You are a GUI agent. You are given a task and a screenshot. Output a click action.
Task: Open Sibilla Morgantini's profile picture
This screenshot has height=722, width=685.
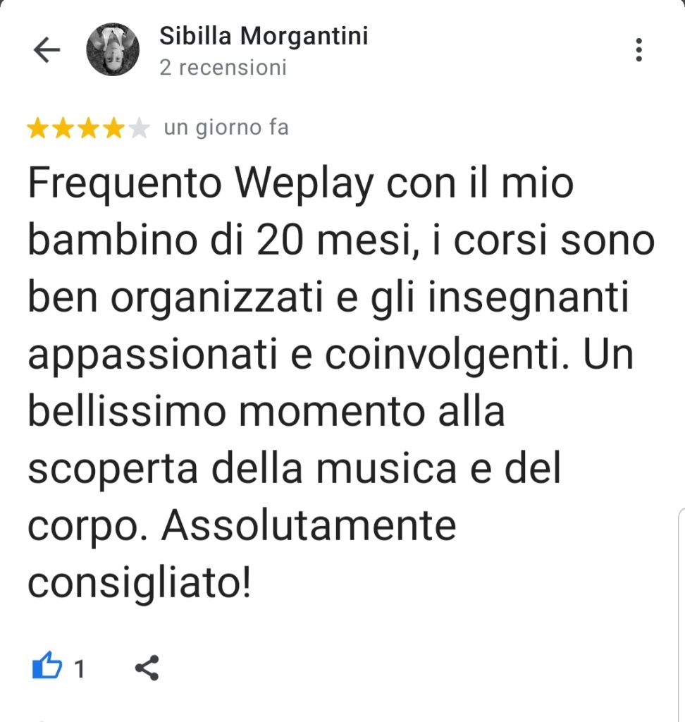point(113,49)
